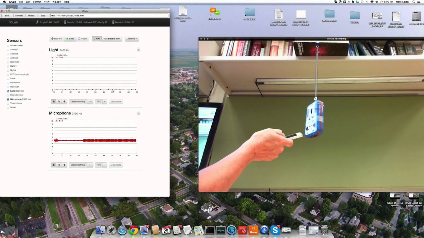Enable the Wheel sensor checkbox
424x238 pixels.
pyautogui.click(x=8, y=107)
